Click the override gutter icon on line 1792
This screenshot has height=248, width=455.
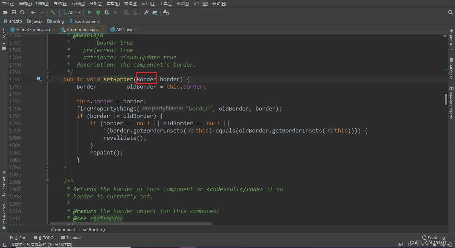(x=39, y=79)
